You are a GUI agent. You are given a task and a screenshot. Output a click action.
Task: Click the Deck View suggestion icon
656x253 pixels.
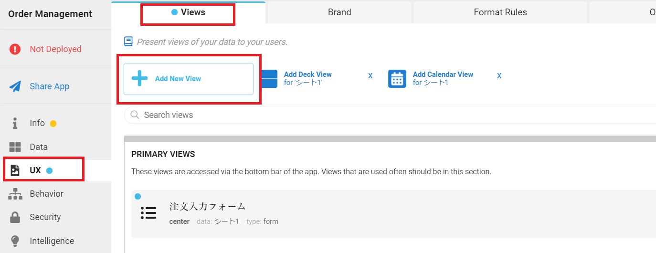[269, 78]
